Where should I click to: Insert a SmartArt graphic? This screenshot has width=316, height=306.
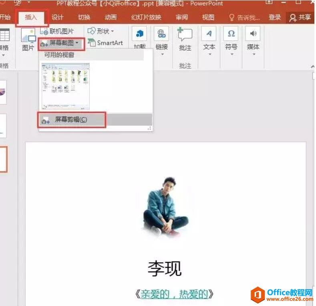point(105,43)
